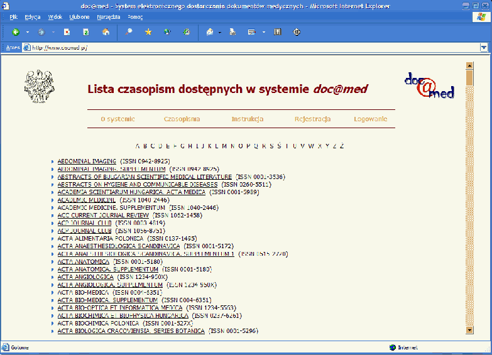Image resolution: width=492 pixels, height=355 pixels.
Task: Open the Czasopisma navigation link
Action: (182, 119)
